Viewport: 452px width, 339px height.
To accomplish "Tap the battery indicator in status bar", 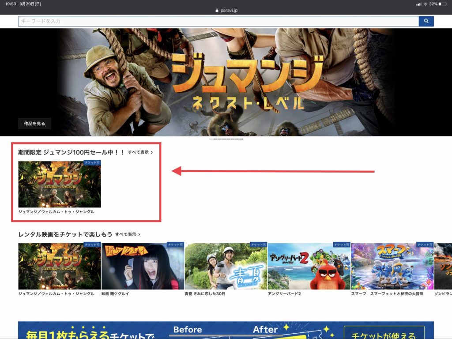I will [x=442, y=4].
